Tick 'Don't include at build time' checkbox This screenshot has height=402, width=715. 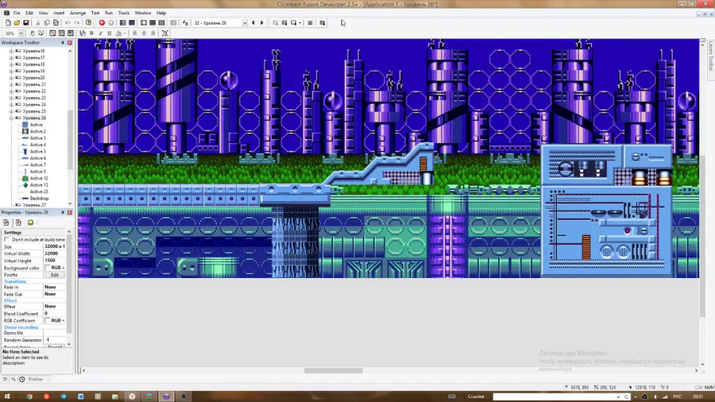(6, 239)
